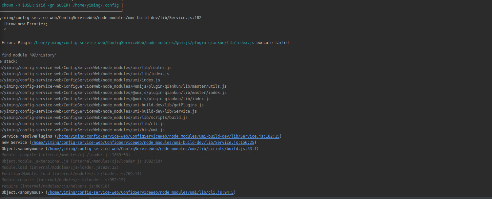Screen dimensions: 492x199
Task: Click the stack line ending in umi/lib/router.js
Action: (86, 68)
